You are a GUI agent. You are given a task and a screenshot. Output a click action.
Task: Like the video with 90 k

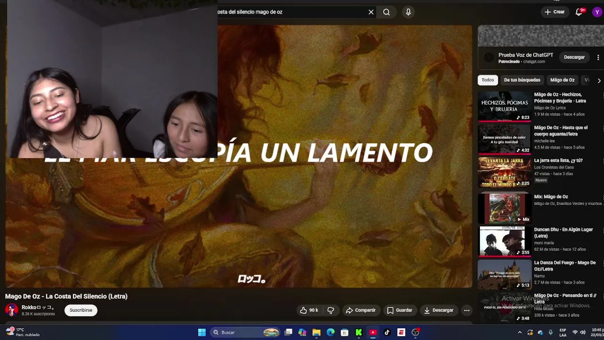coord(309,310)
